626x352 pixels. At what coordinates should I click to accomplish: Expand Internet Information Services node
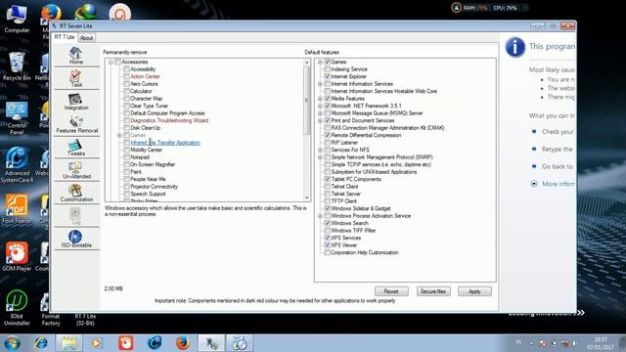pos(320,84)
